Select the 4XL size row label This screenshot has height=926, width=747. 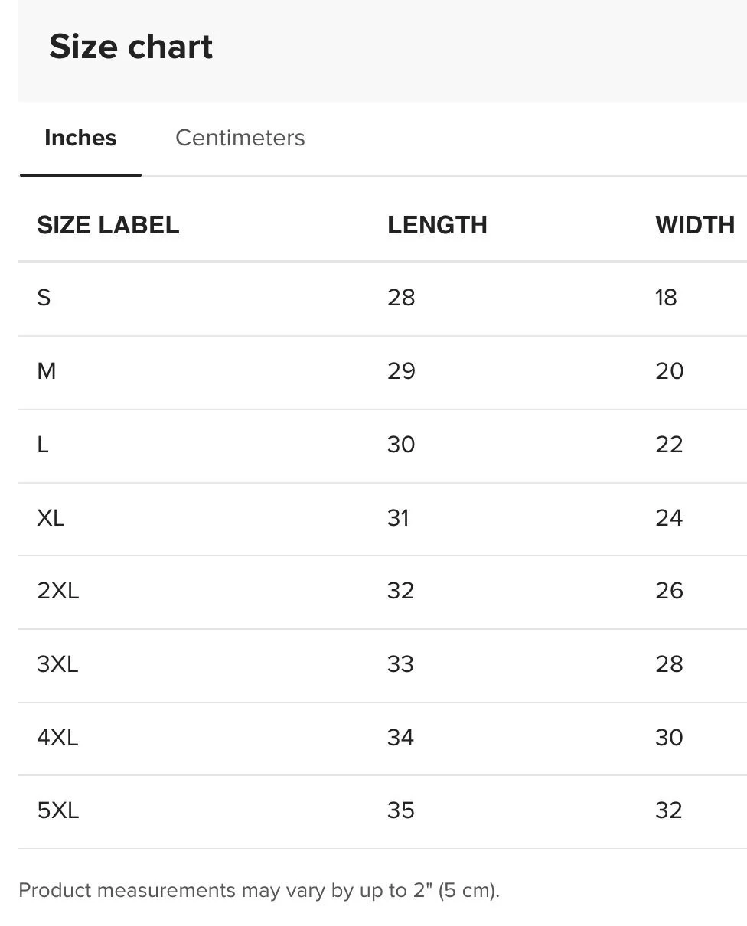57,738
